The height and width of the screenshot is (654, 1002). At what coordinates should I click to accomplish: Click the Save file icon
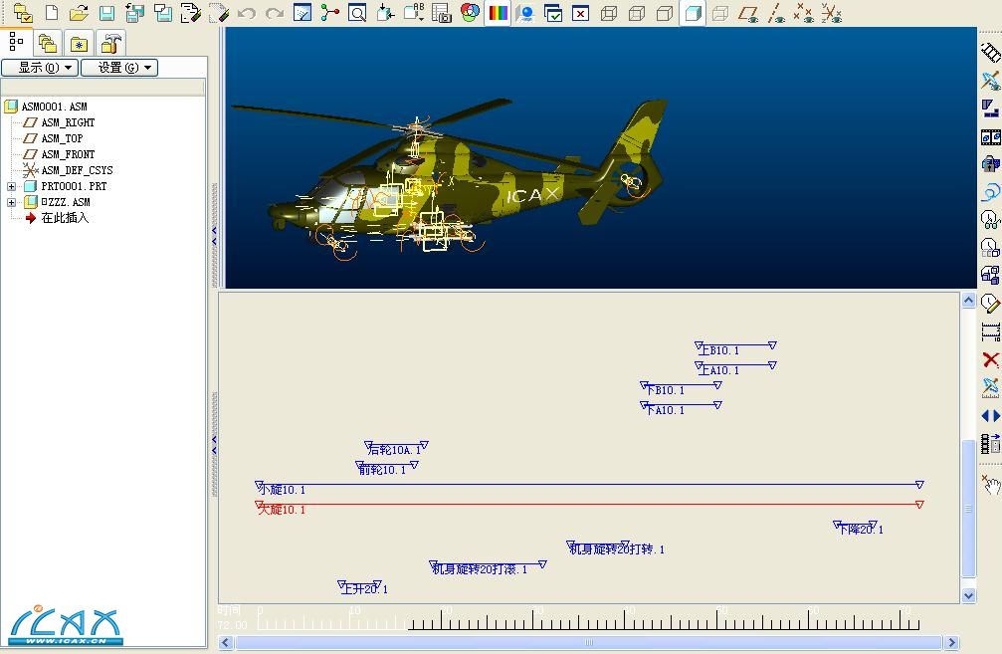[x=106, y=13]
